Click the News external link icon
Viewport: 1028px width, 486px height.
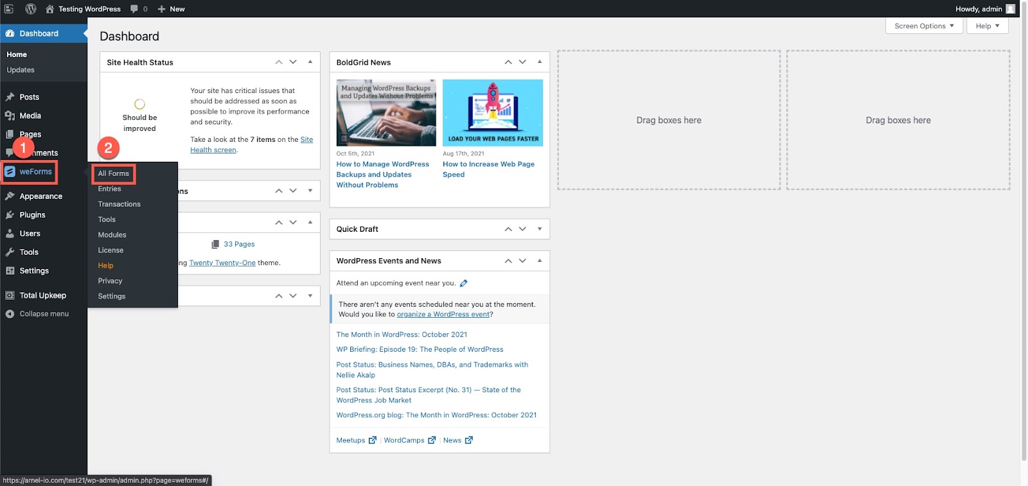(469, 440)
